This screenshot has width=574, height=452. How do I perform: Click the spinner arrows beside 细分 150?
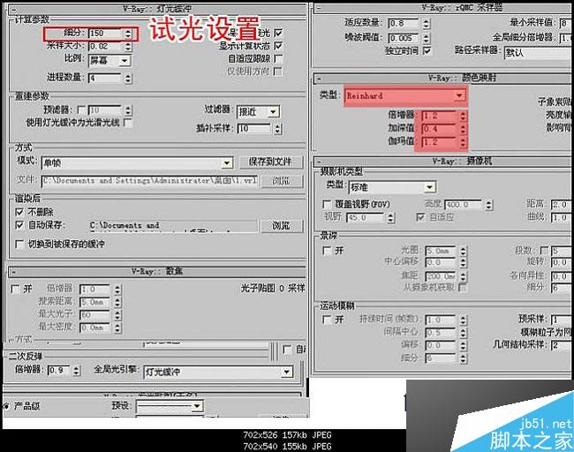pyautogui.click(x=128, y=34)
